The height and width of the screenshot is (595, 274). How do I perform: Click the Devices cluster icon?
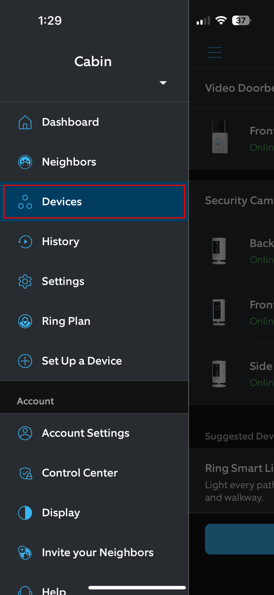click(25, 202)
